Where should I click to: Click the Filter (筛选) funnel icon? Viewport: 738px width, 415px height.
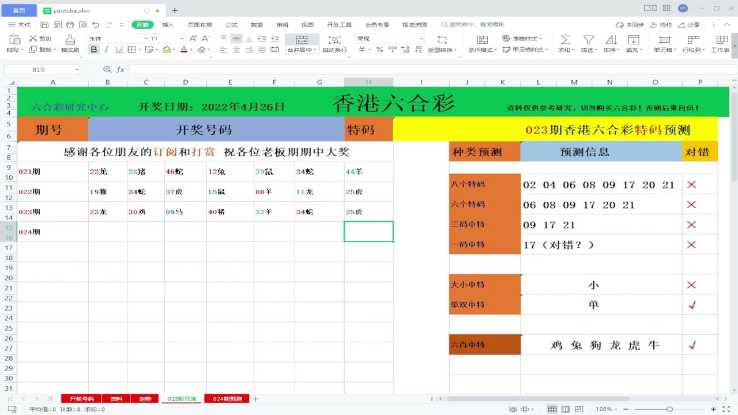[x=588, y=39]
